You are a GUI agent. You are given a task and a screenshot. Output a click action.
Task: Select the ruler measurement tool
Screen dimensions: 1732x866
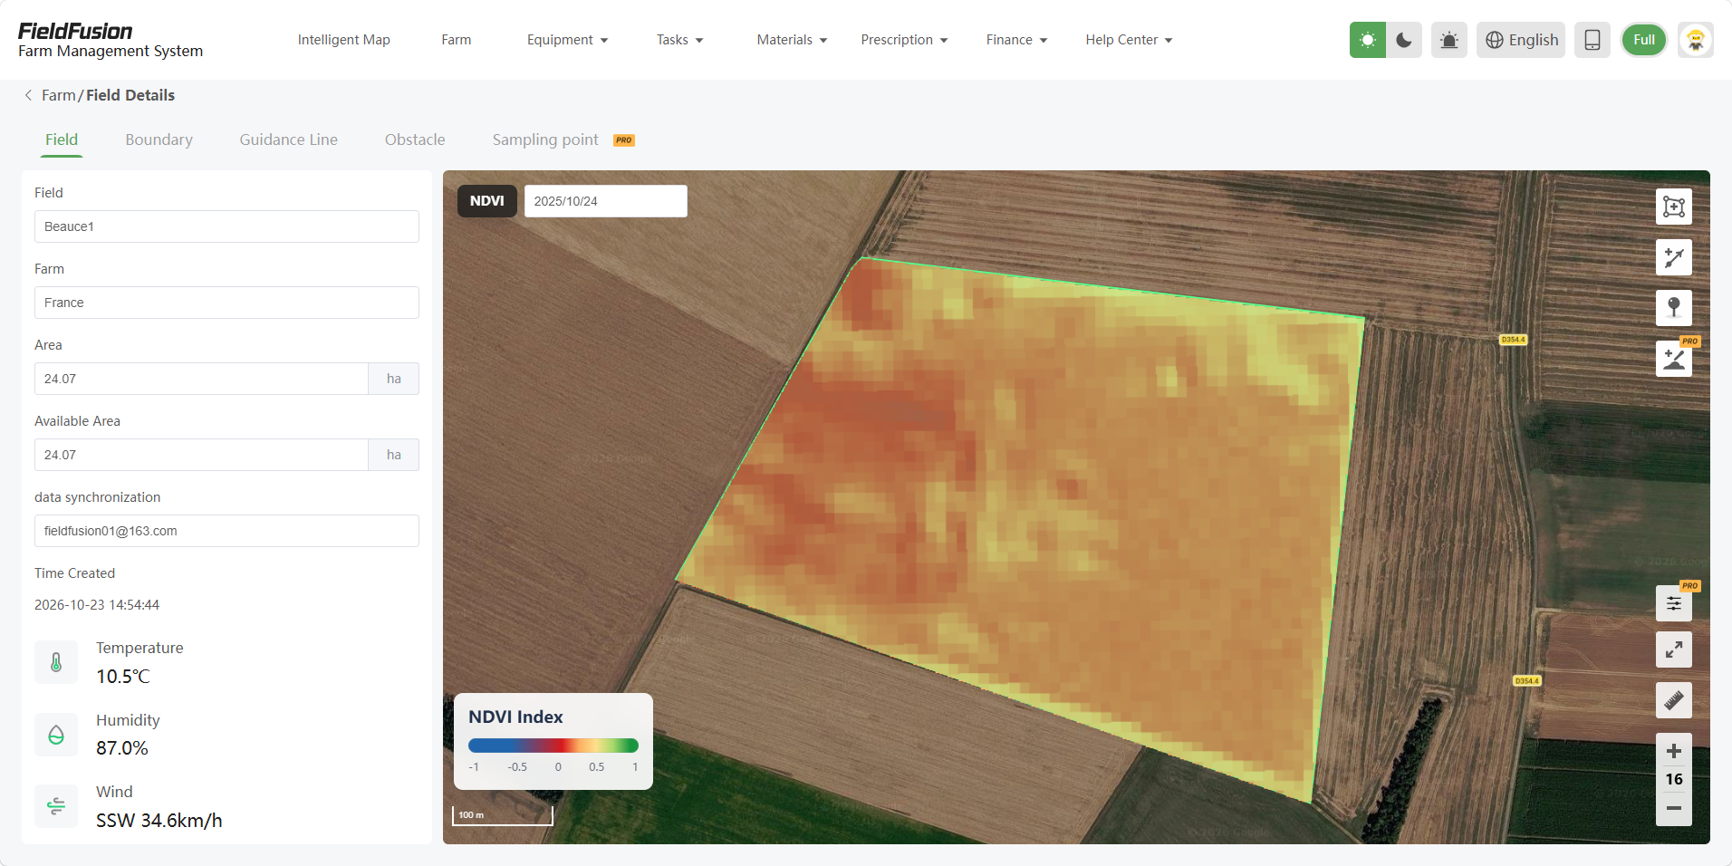pyautogui.click(x=1673, y=700)
